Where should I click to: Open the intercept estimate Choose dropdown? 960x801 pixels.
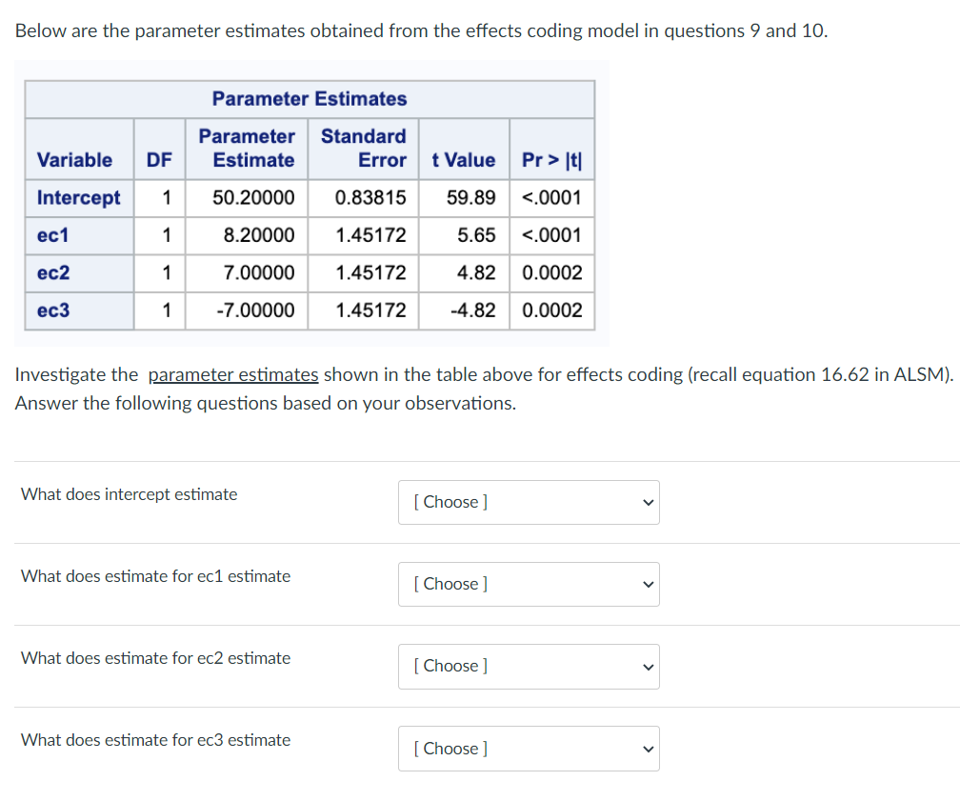click(528, 502)
